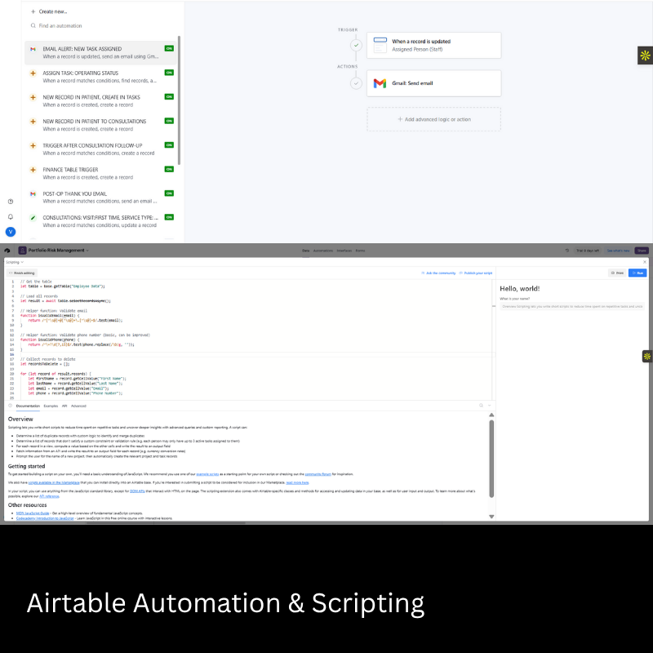Image resolution: width=653 pixels, height=653 pixels.
Task: Open the Publish your script link
Action: click(476, 273)
